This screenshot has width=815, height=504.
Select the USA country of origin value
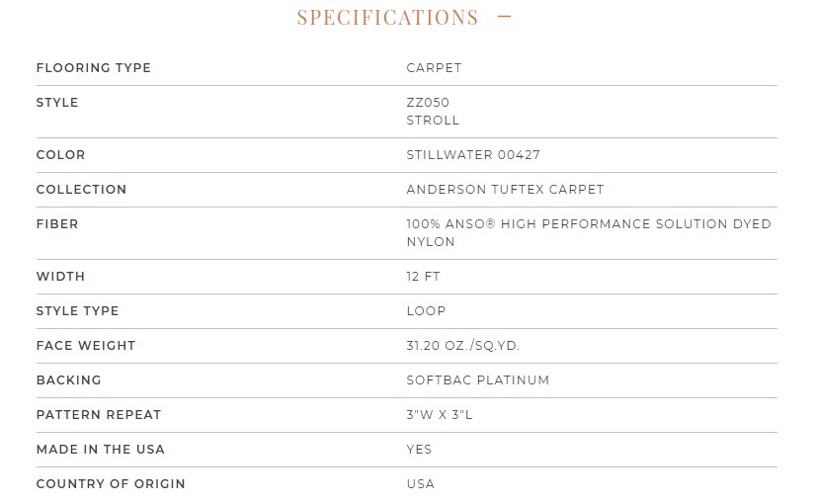[x=421, y=483]
